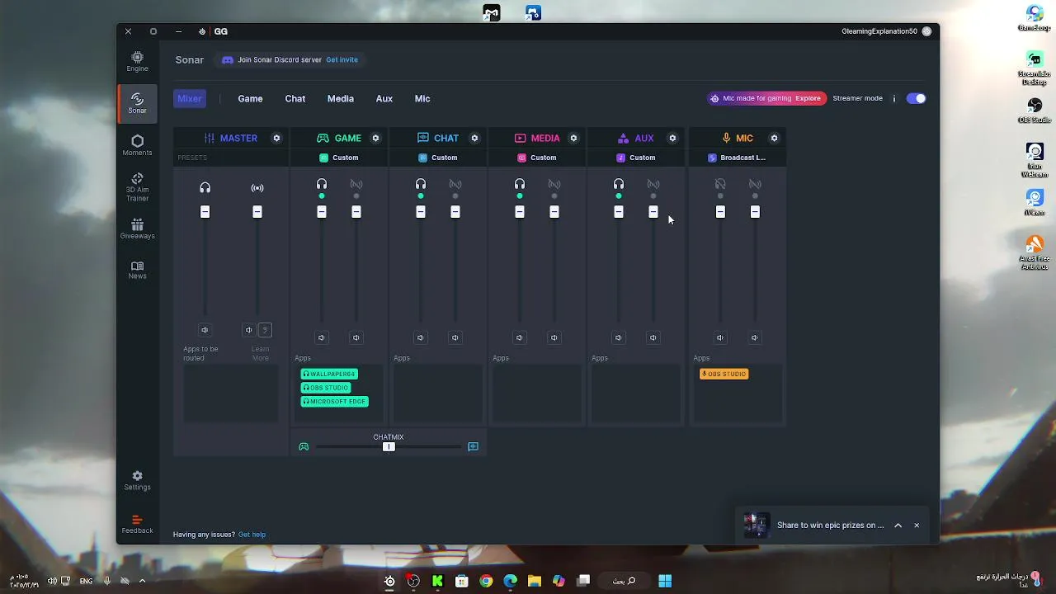
Task: Open File Explorer from the taskbar
Action: [x=534, y=581]
